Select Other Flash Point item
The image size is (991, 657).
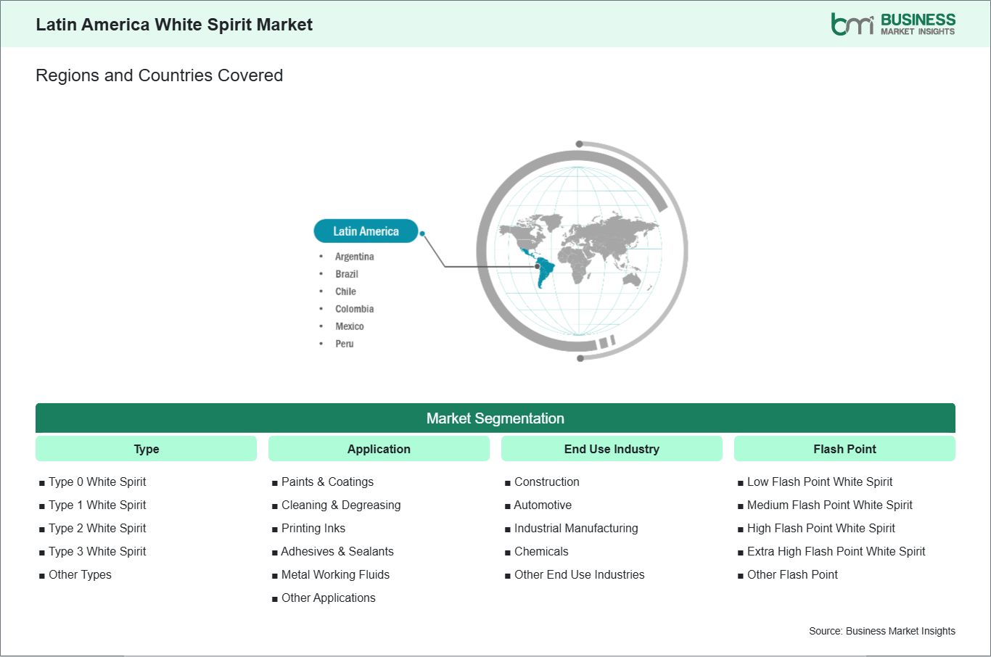(792, 574)
